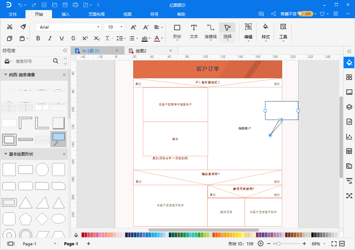
Task: Increase font size with A+ icon
Action: 134,27
